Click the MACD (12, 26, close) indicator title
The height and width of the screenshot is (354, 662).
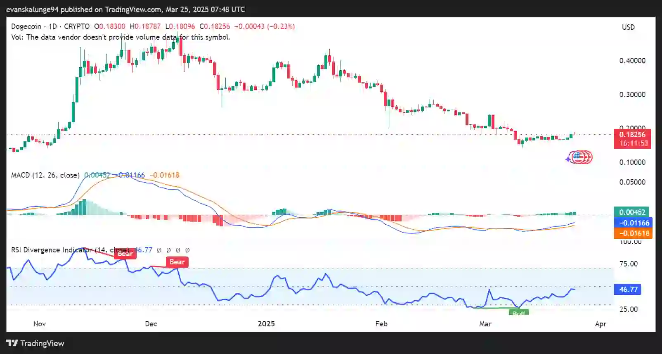pos(45,175)
